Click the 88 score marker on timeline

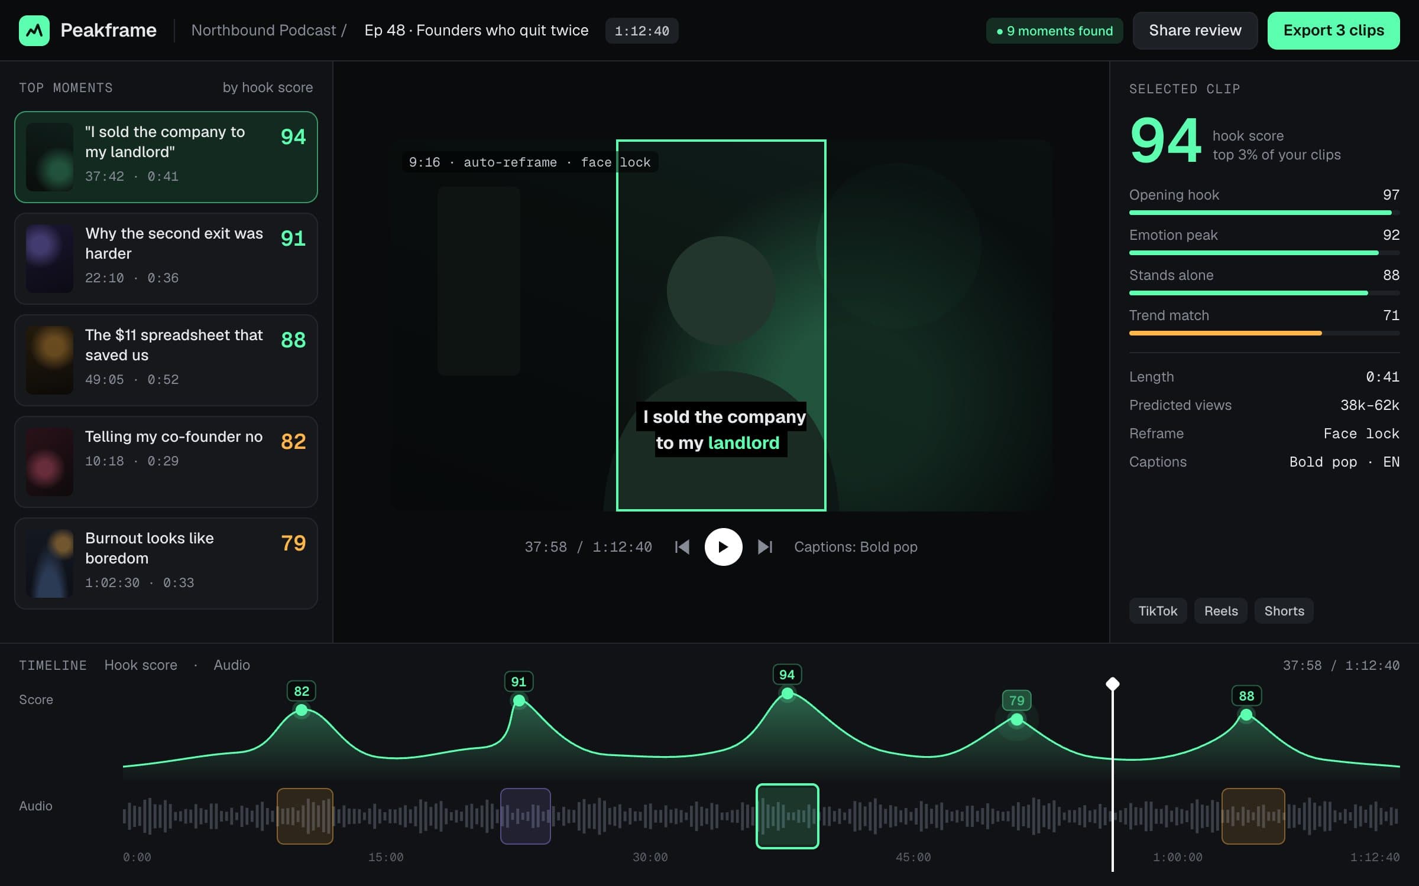click(1246, 696)
